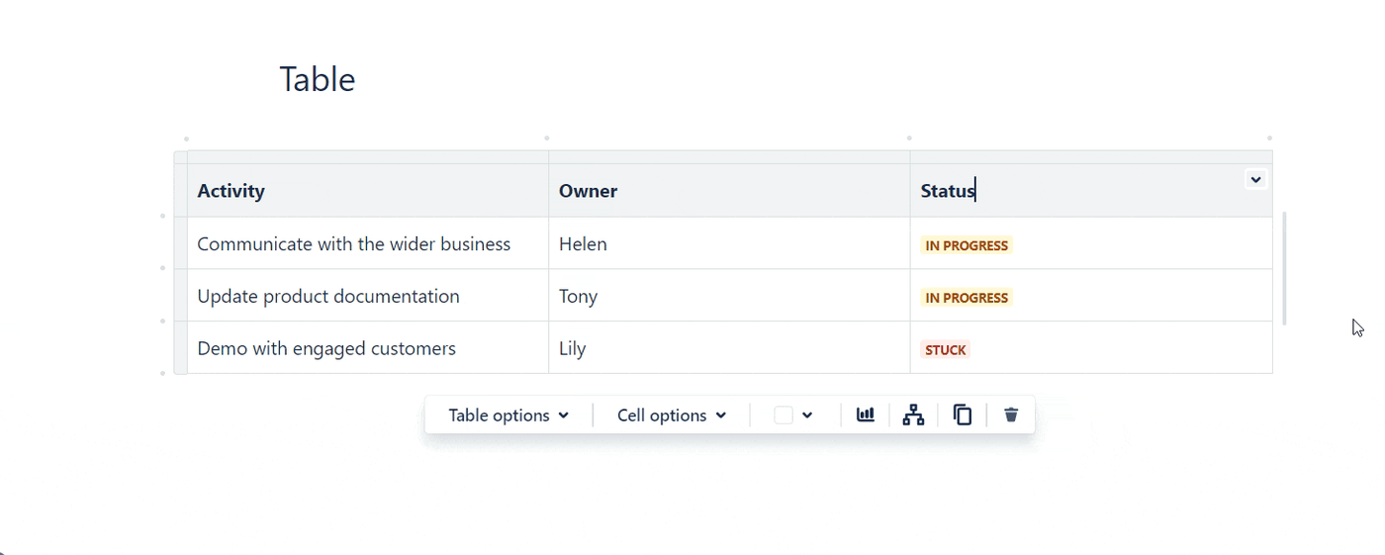Click the Table page title

point(318,79)
